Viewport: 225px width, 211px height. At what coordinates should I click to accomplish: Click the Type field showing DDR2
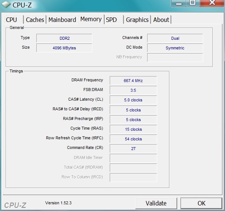click(x=64, y=38)
